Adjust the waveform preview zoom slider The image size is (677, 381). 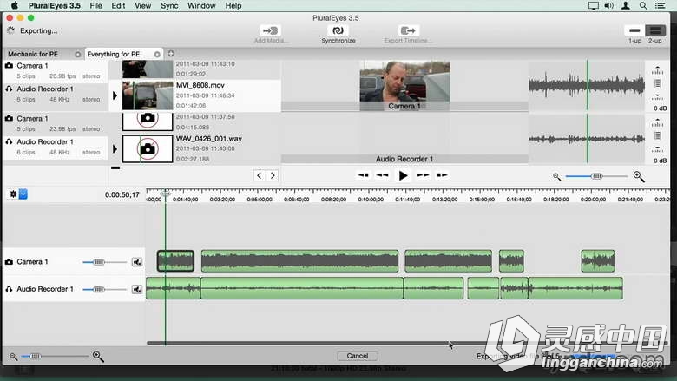pyautogui.click(x=596, y=176)
